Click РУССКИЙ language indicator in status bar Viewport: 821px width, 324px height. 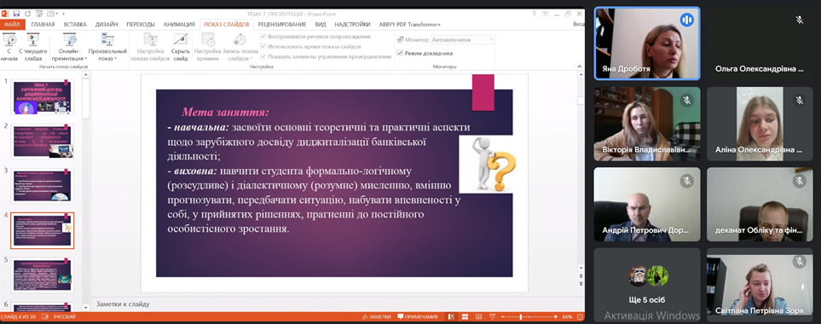tap(65, 316)
